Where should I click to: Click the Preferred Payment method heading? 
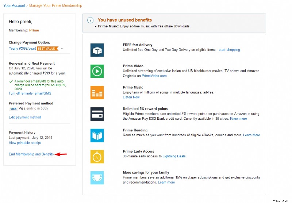pyautogui.click(x=31, y=103)
